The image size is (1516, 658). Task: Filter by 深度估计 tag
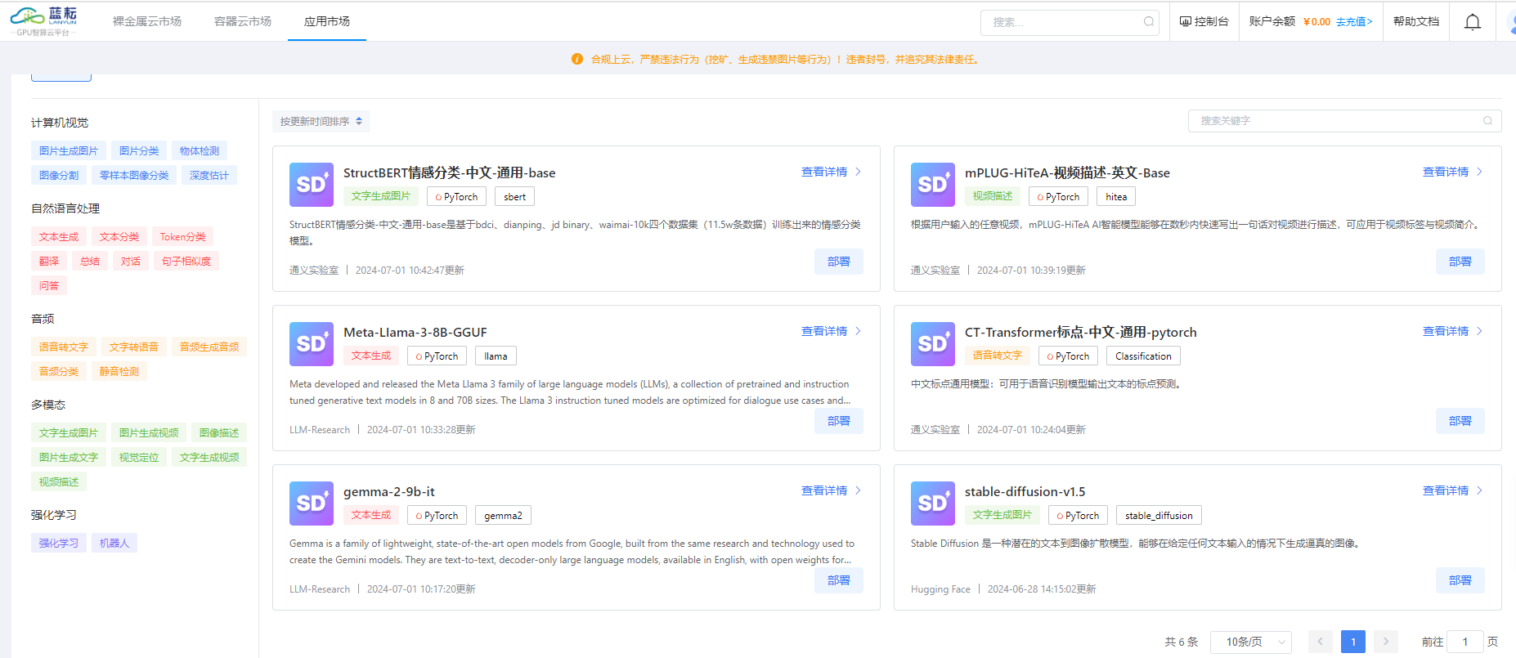coord(209,176)
